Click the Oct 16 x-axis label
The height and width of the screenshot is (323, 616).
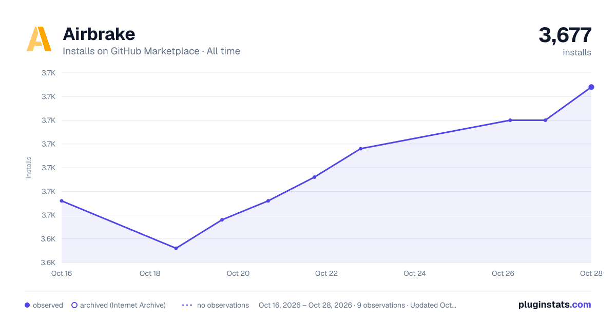pos(62,273)
